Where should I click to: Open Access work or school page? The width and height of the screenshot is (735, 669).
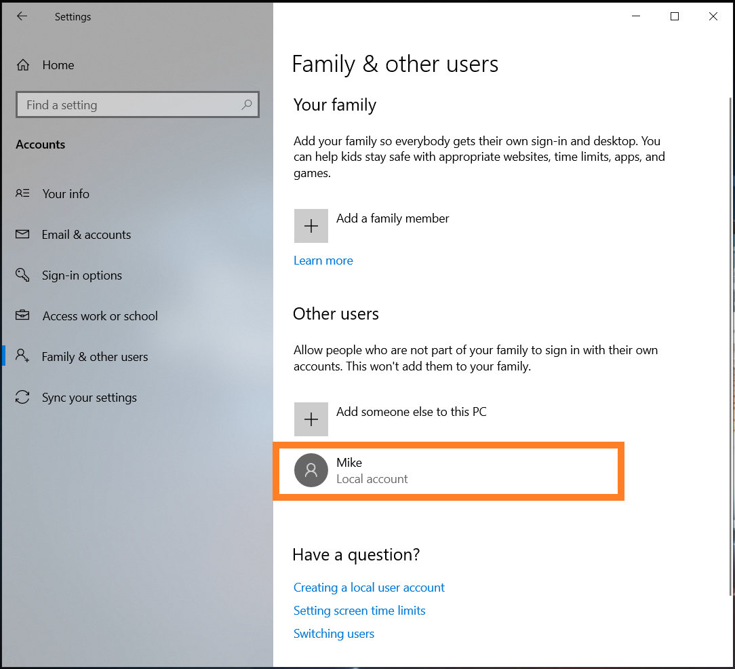(100, 316)
